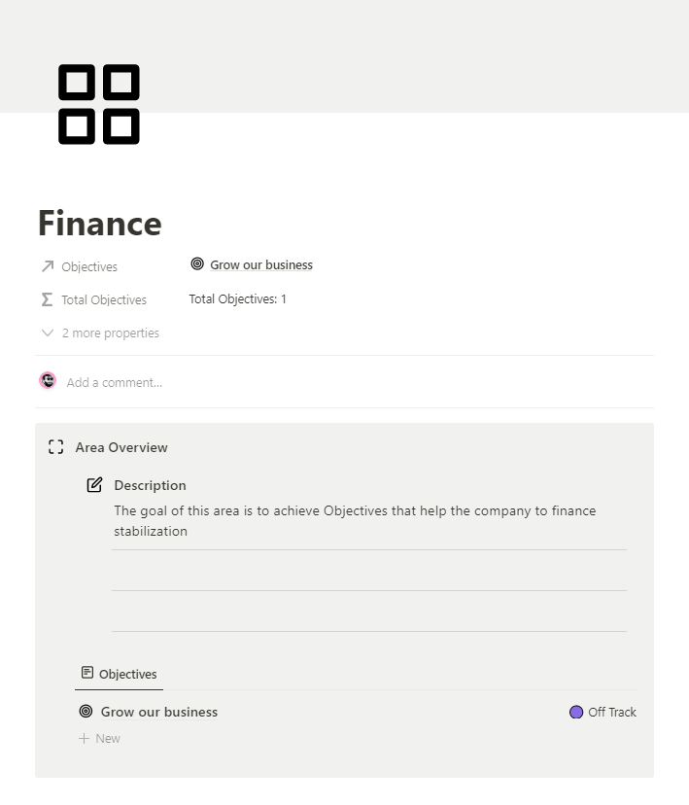Click the table icon beside the Objectives heading
Screen dimensions: 689x805
point(86,672)
